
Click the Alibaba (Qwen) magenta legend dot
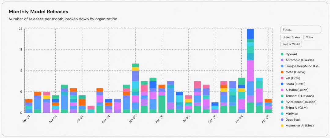(x=282, y=90)
